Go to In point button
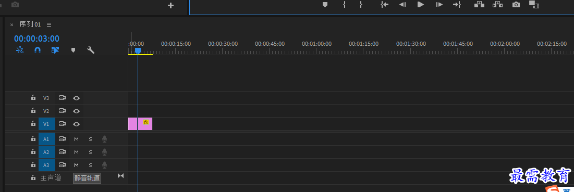Image resolution: width=574 pixels, height=192 pixels. tap(384, 4)
